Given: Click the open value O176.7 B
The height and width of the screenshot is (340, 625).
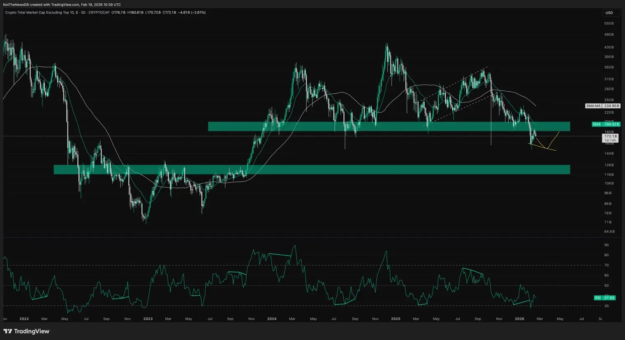Looking at the screenshot, I should click(x=118, y=13).
